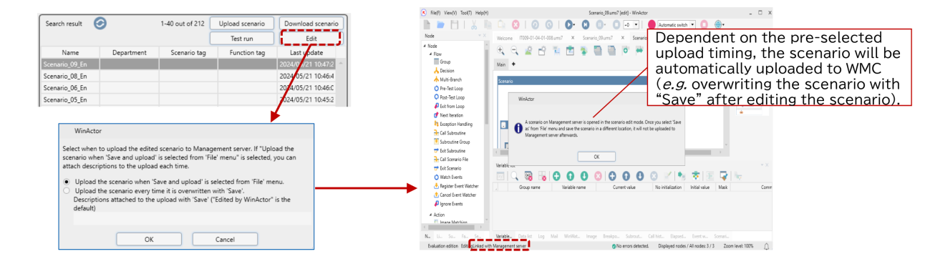The height and width of the screenshot is (269, 925).
Task: Select the Call Subroutine node
Action: click(449, 133)
